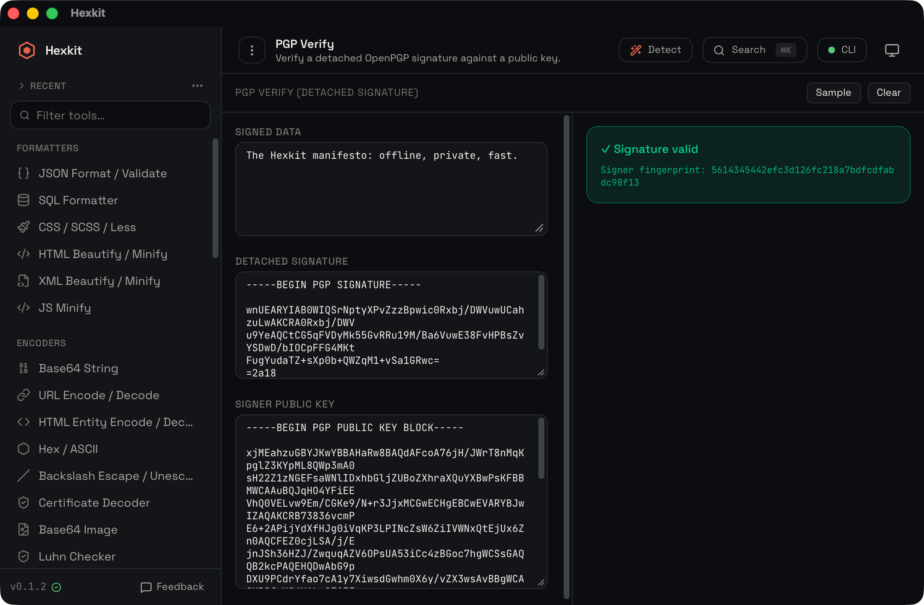The height and width of the screenshot is (605, 924).
Task: Click the green CLI status dot
Action: 831,50
